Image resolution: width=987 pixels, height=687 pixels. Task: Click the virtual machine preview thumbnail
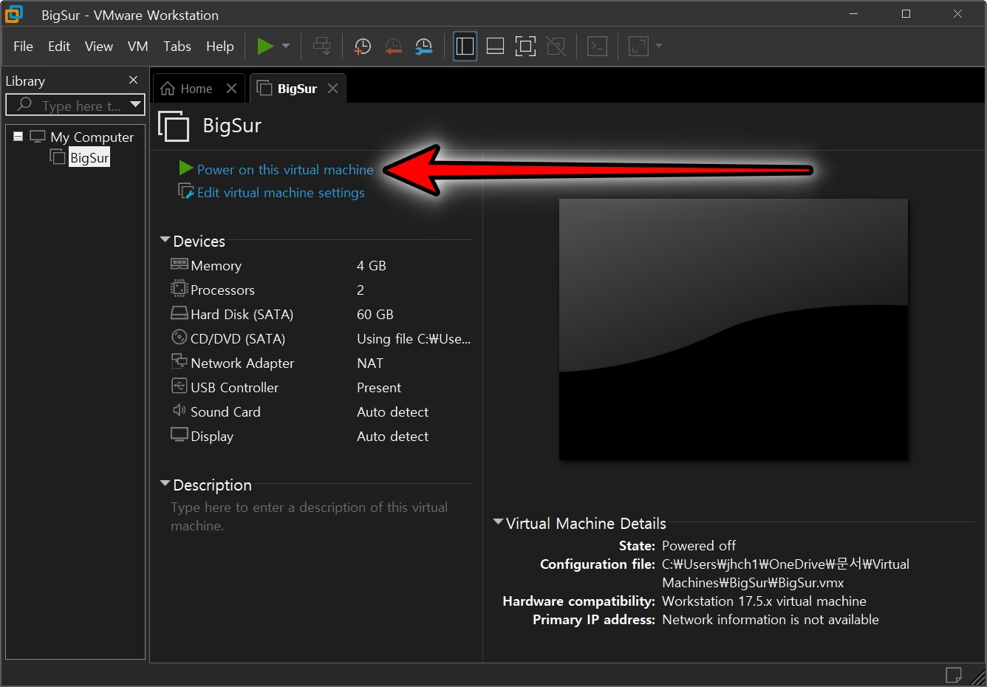pos(734,329)
